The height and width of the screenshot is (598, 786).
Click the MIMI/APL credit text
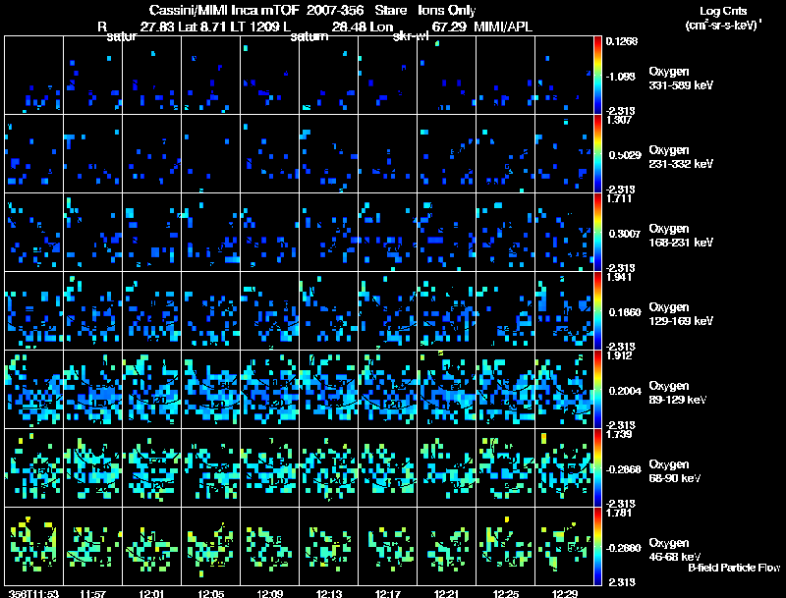504,27
